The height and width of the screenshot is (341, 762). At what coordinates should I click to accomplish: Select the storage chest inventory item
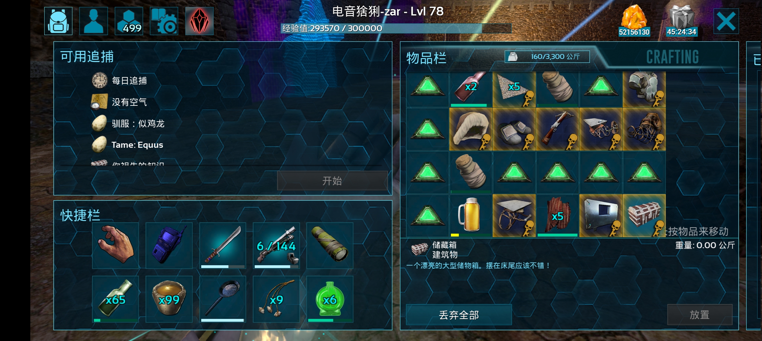[644, 216]
